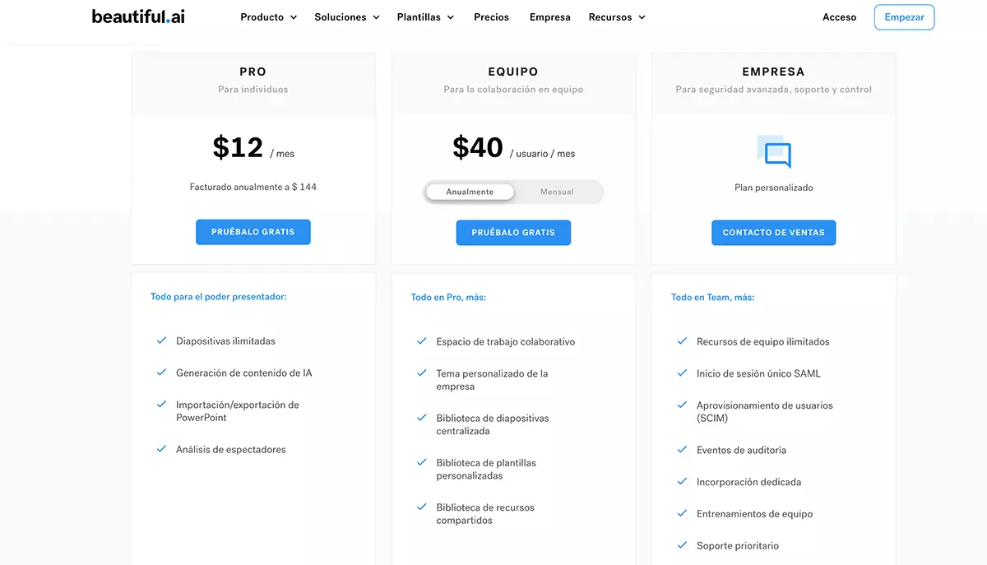Select Precios in the navigation bar
The height and width of the screenshot is (565, 987).
[x=491, y=16]
